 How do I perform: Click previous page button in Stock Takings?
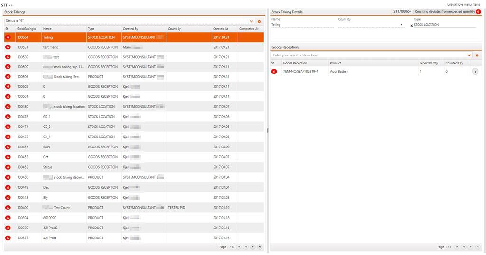tap(246, 247)
